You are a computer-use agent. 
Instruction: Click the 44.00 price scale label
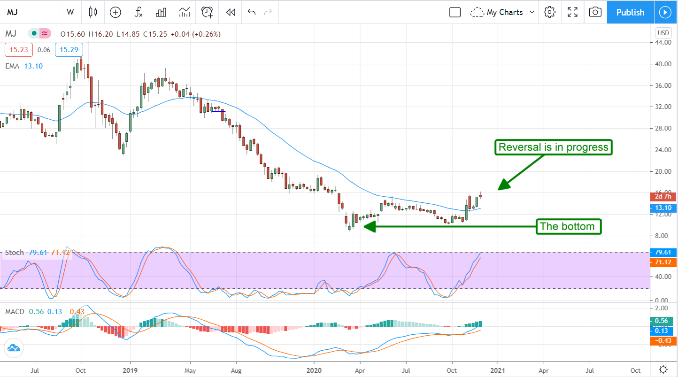pos(663,42)
